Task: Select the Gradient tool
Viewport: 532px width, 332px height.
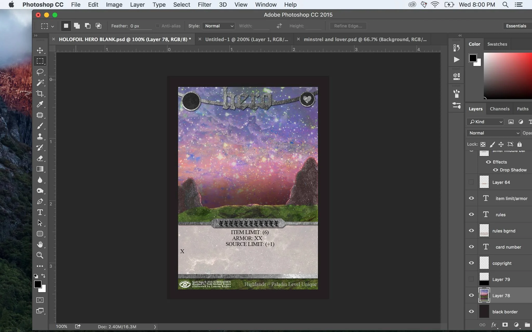Action: (x=40, y=169)
